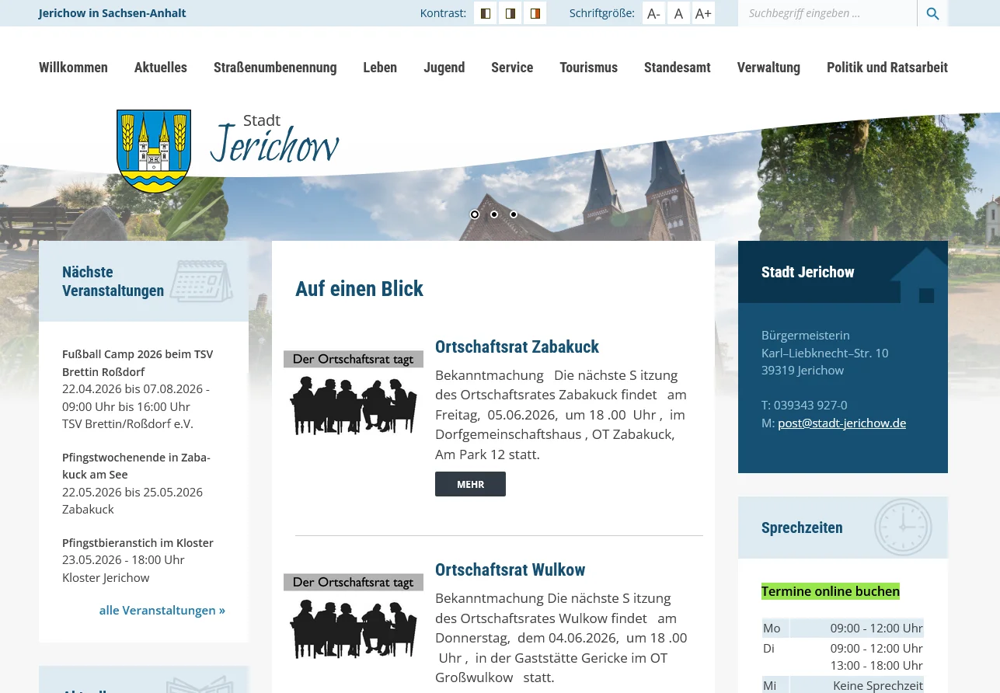The width and height of the screenshot is (1000, 693).
Task: Open Pfingstbieranstich im Kloster event
Action: [x=138, y=542]
